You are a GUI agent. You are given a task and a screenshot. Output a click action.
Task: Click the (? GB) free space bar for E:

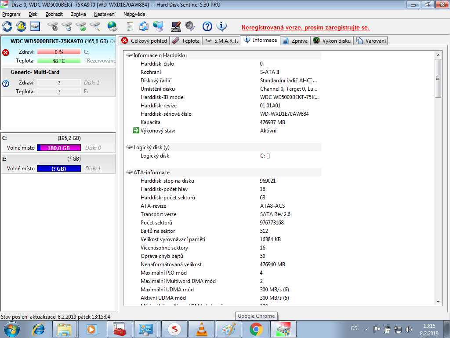(59, 169)
